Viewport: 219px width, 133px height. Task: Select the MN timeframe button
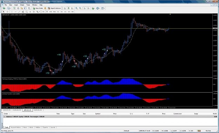click(73, 12)
